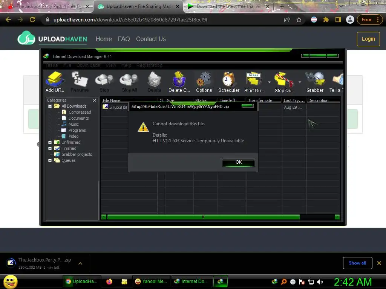
Task: Expand the Finished category
Action: (x=50, y=148)
